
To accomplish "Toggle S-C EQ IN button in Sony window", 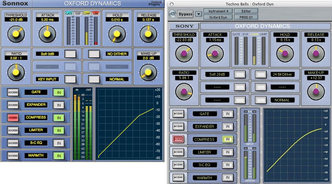I will [228, 165].
